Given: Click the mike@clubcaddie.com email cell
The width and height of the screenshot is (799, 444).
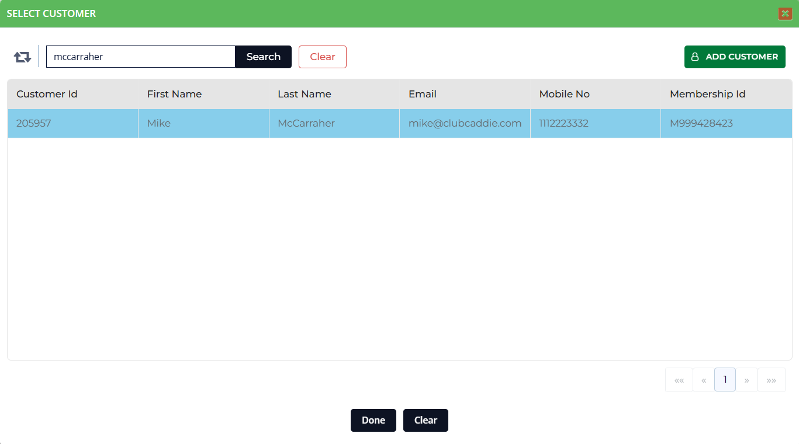Looking at the screenshot, I should (465, 123).
